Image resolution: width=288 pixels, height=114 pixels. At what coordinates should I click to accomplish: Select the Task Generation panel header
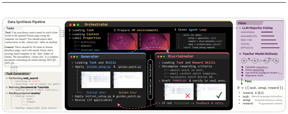pos(18,74)
